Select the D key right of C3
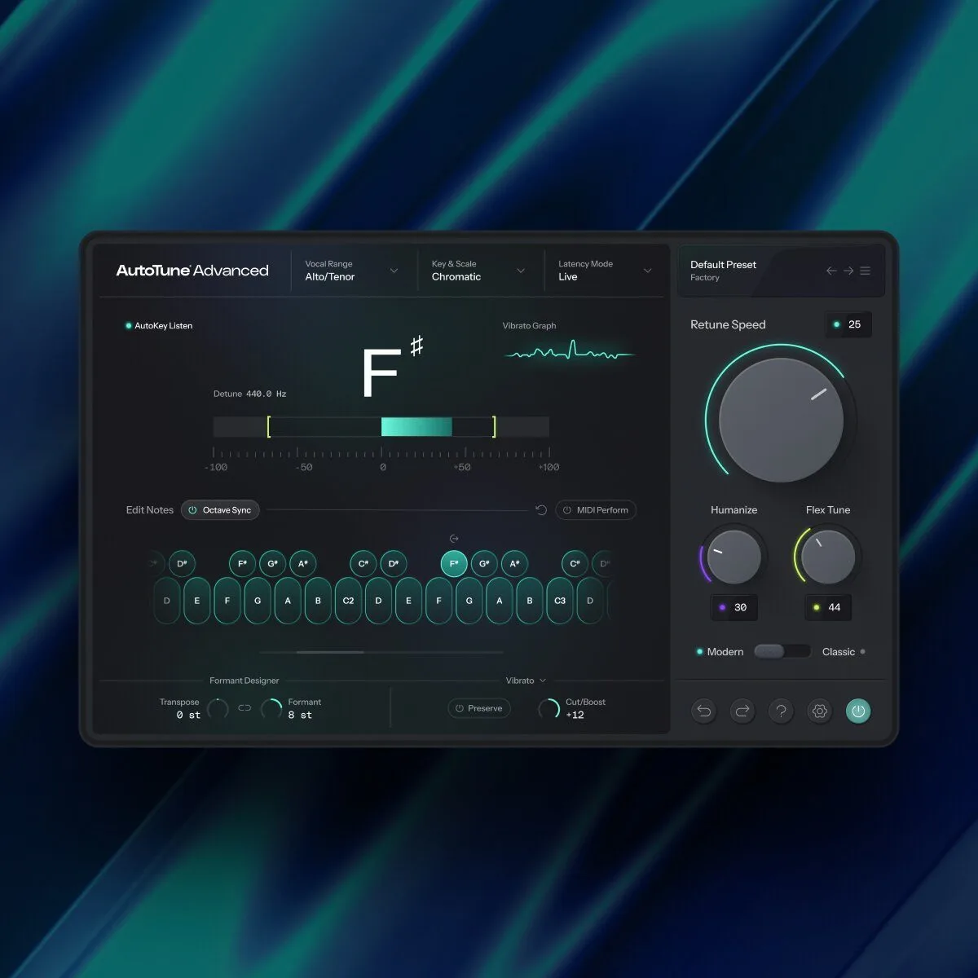Screen dimensions: 978x978 click(590, 601)
